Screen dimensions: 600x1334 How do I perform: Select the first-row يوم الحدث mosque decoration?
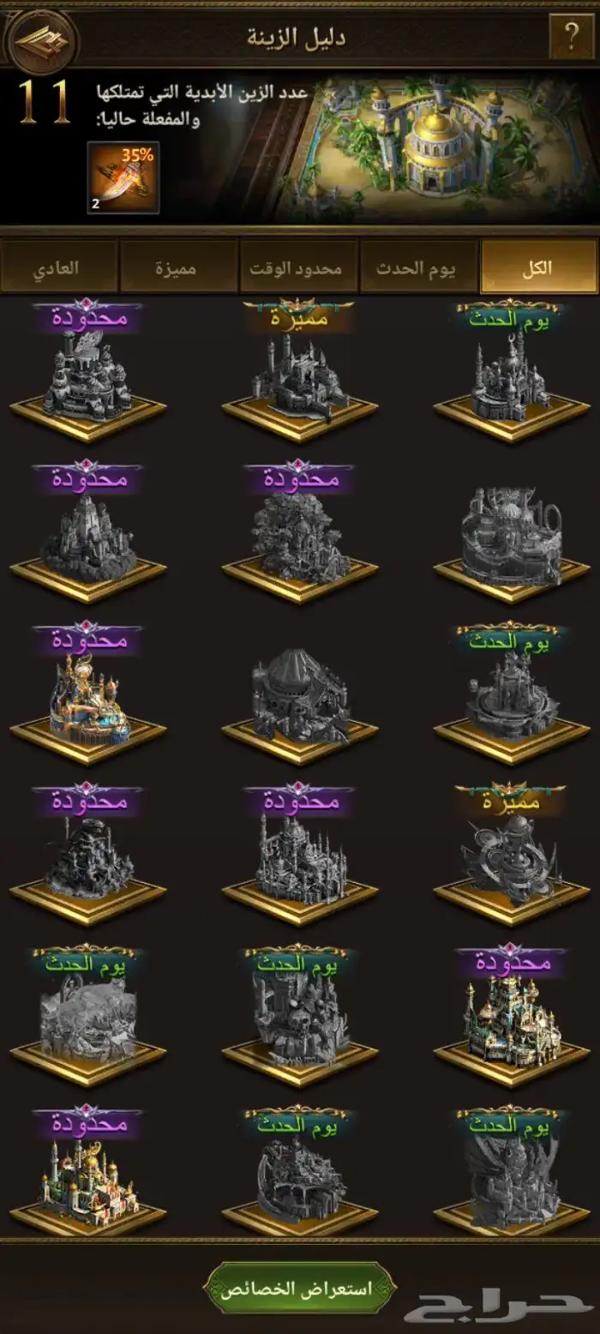[512, 370]
